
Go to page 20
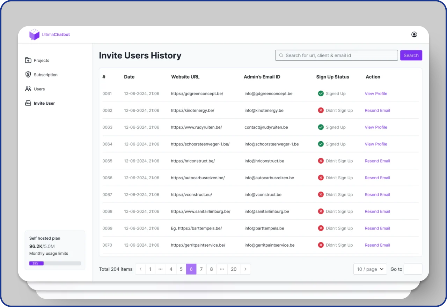coord(234,269)
